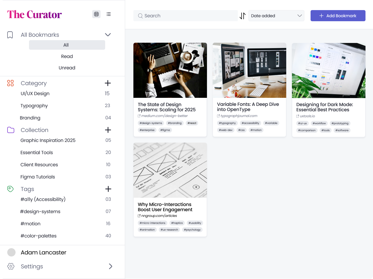Screen dimensions: 373x279
Task: Add a new collection with plus
Action: [108, 130]
